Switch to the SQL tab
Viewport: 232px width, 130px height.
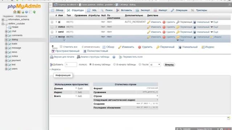[92, 10]
